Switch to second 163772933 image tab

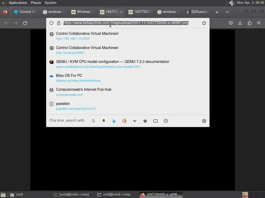140,12
